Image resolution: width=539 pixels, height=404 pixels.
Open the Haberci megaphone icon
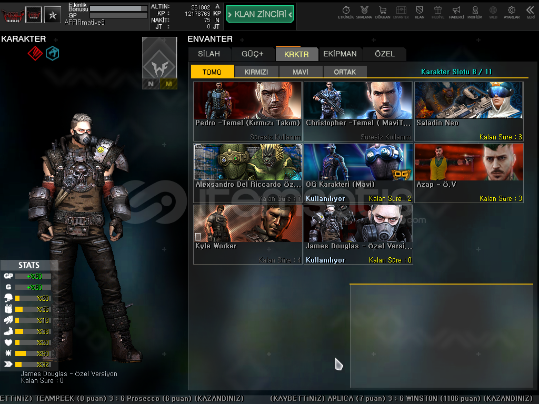pyautogui.click(x=456, y=13)
